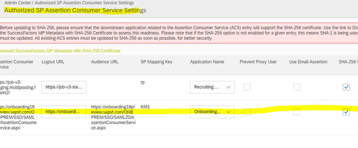Click the Audience URL column header
Viewport: 358px width, 148px height.
tap(104, 62)
